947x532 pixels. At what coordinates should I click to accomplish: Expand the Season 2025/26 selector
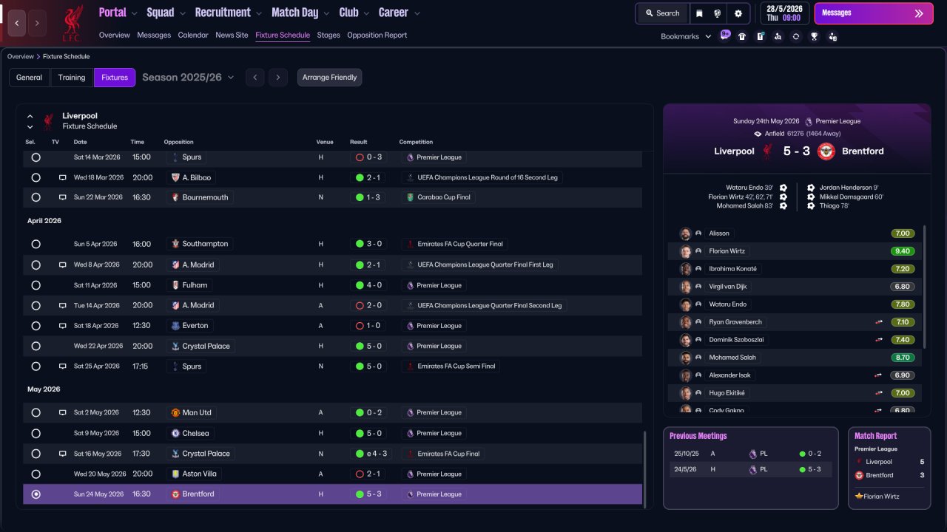(x=188, y=78)
